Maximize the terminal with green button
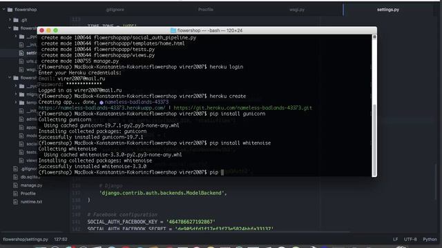The image size is (442, 248). point(55,30)
